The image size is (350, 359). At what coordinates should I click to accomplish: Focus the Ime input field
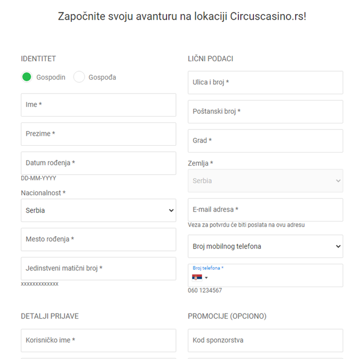click(98, 105)
